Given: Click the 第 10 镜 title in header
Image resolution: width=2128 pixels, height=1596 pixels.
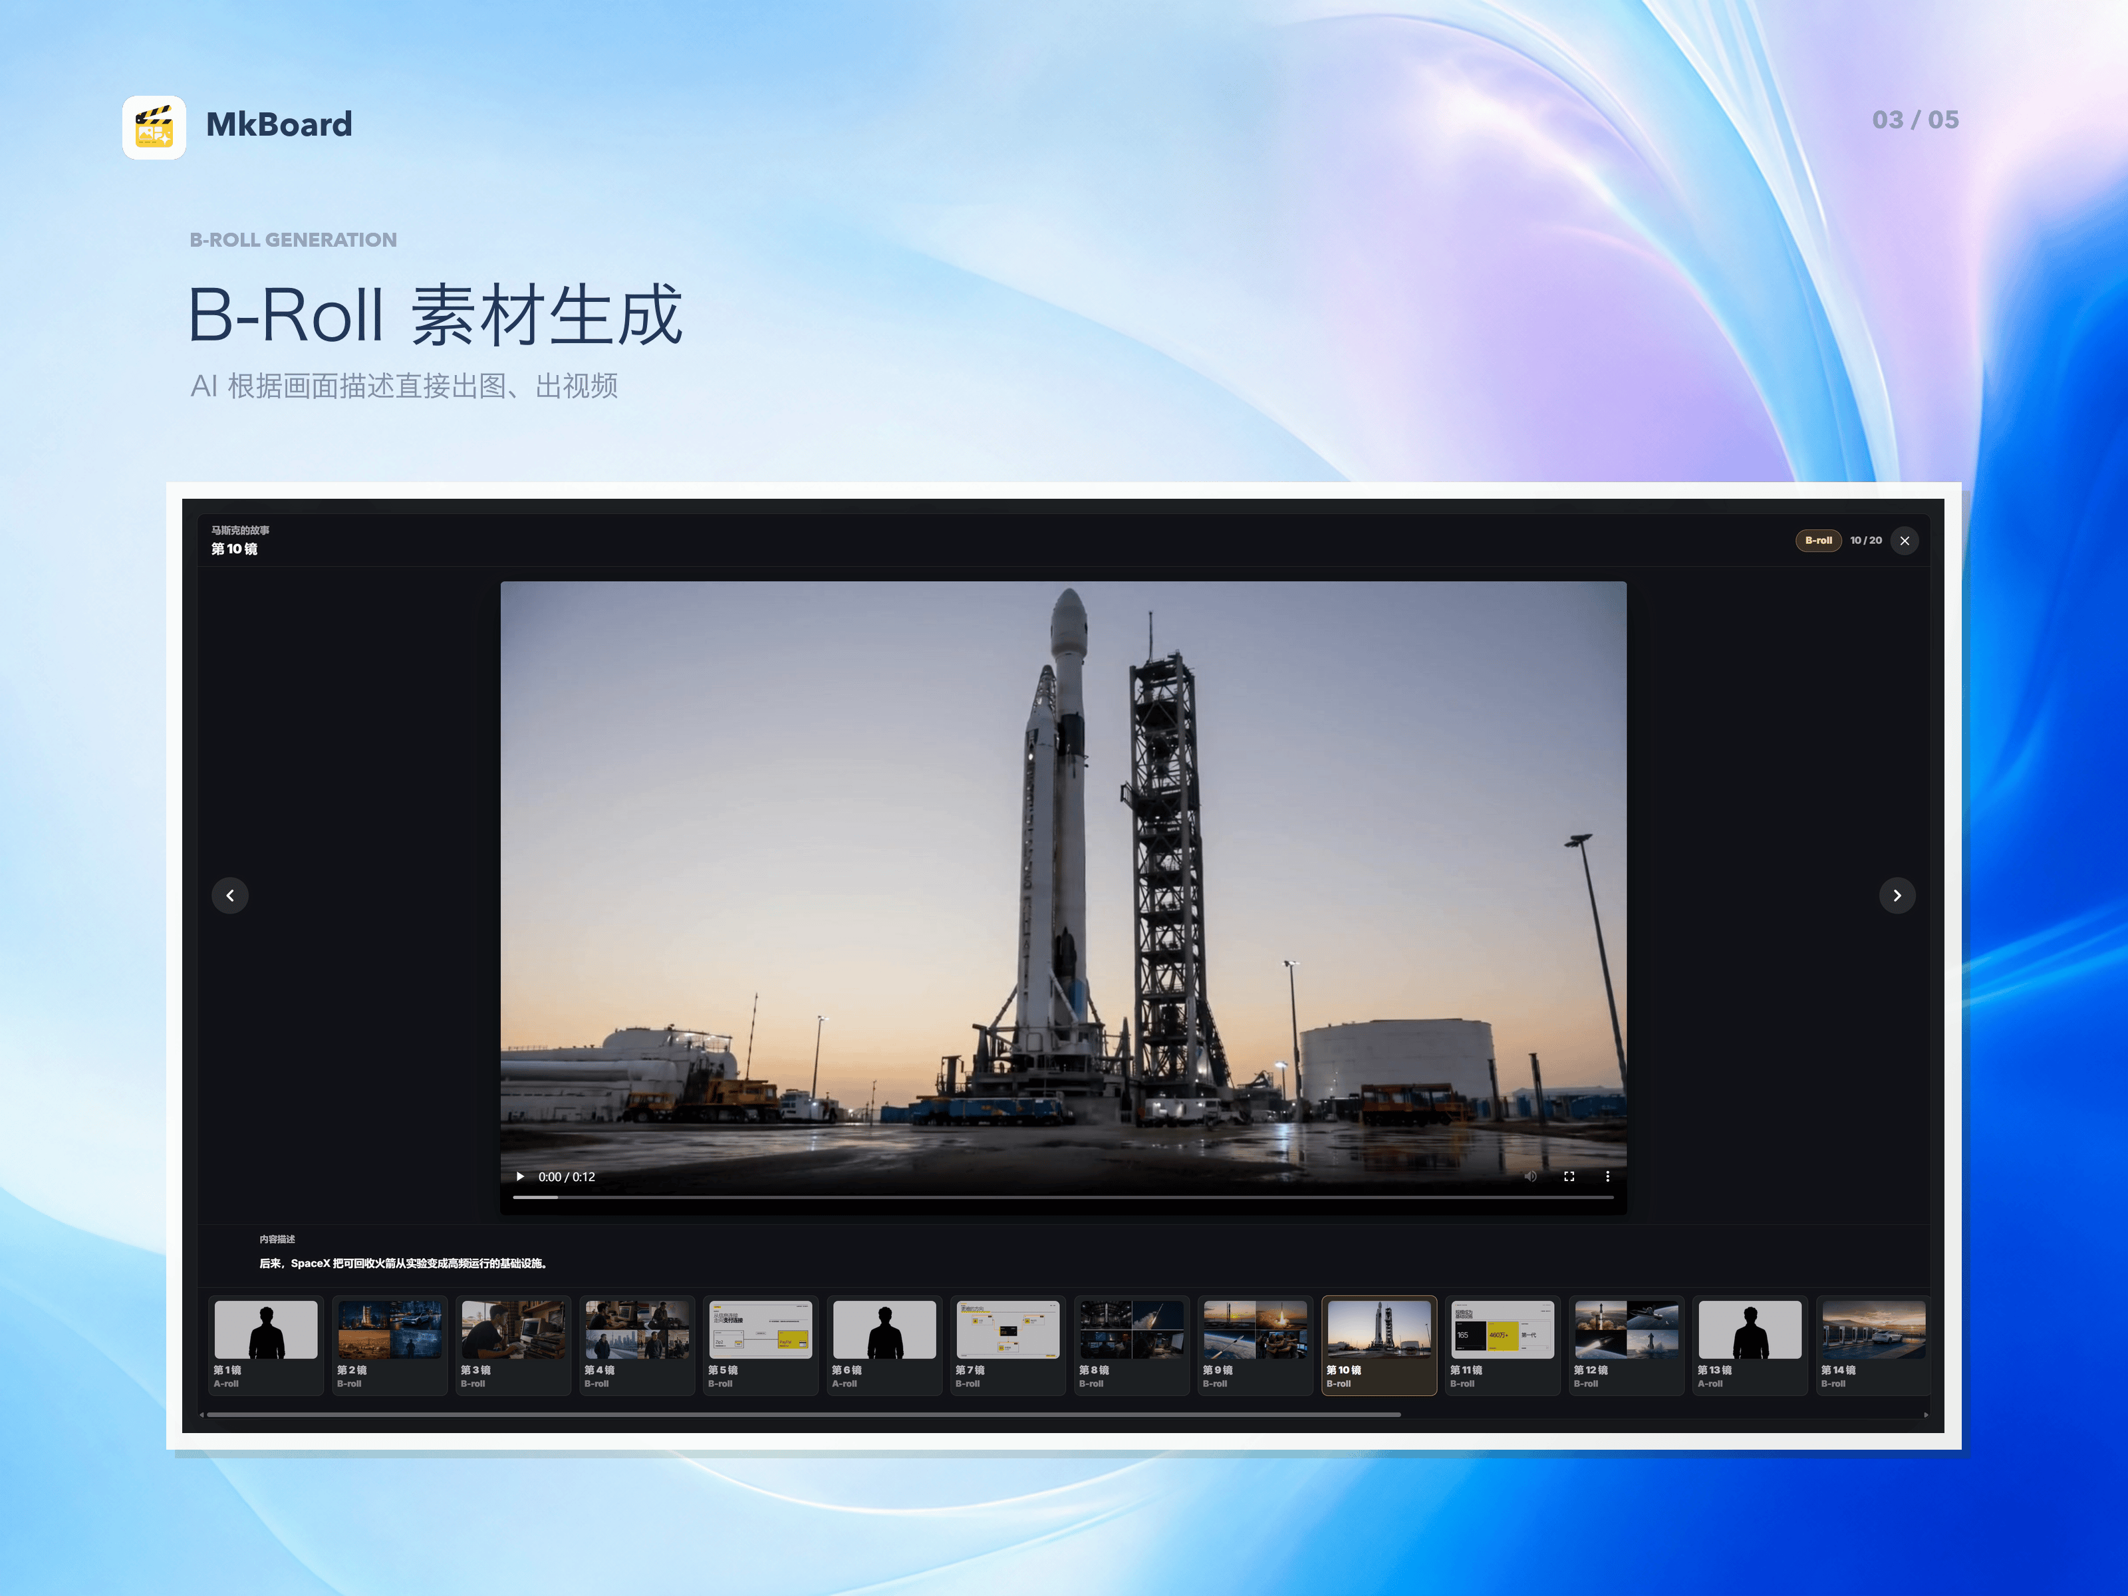Looking at the screenshot, I should tap(235, 549).
